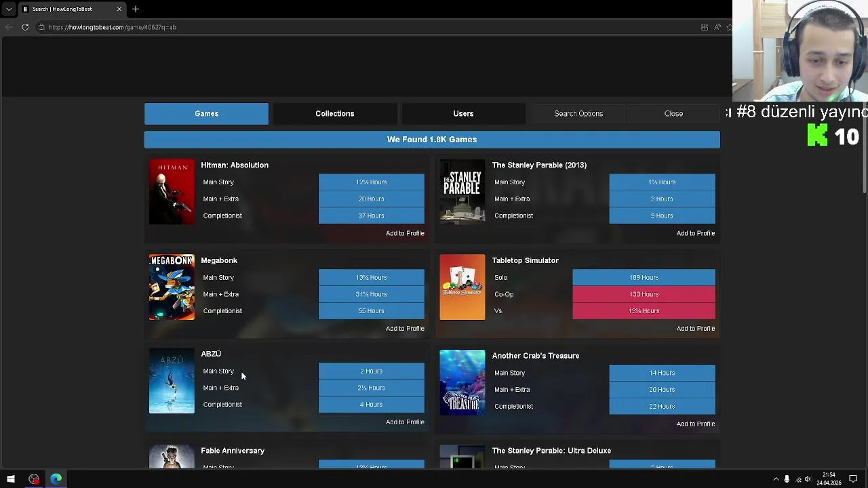Image resolution: width=868 pixels, height=488 pixels.
Task: Switch to the Games tab
Action: coord(206,114)
